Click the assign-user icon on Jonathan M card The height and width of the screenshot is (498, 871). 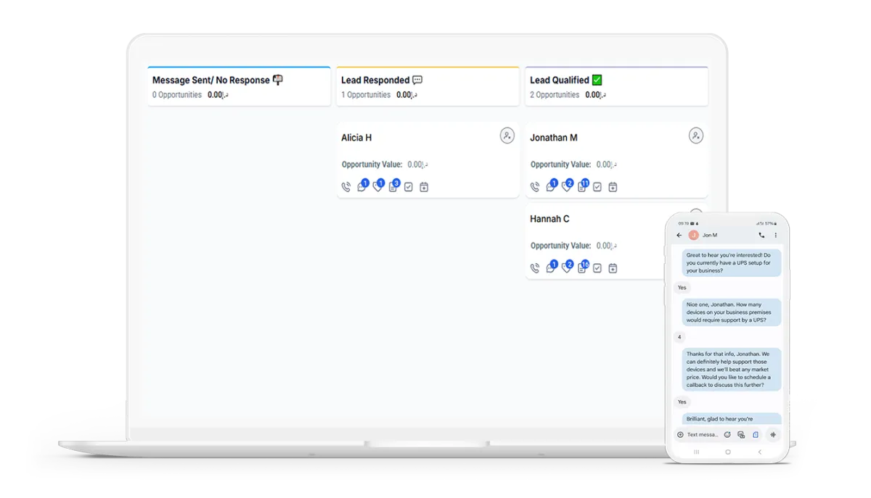(x=696, y=136)
